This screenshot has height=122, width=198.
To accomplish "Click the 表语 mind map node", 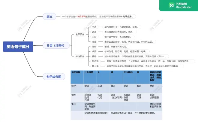I will (94, 41).
